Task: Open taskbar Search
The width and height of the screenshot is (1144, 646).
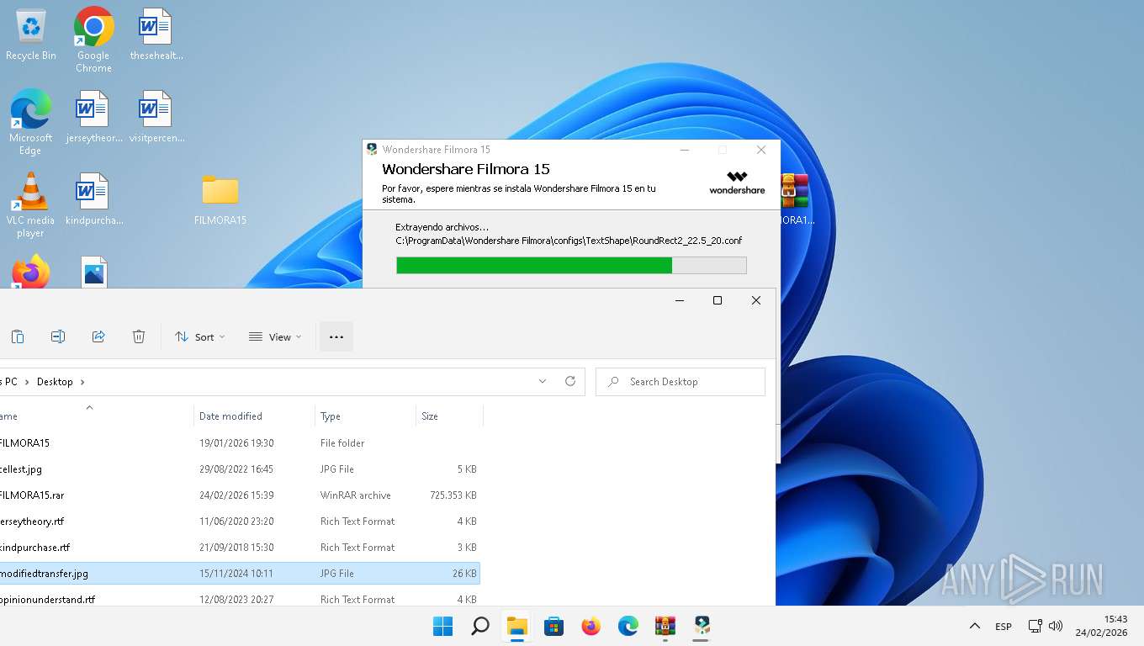Action: (x=480, y=626)
